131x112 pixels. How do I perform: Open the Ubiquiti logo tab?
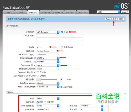pos(9,13)
